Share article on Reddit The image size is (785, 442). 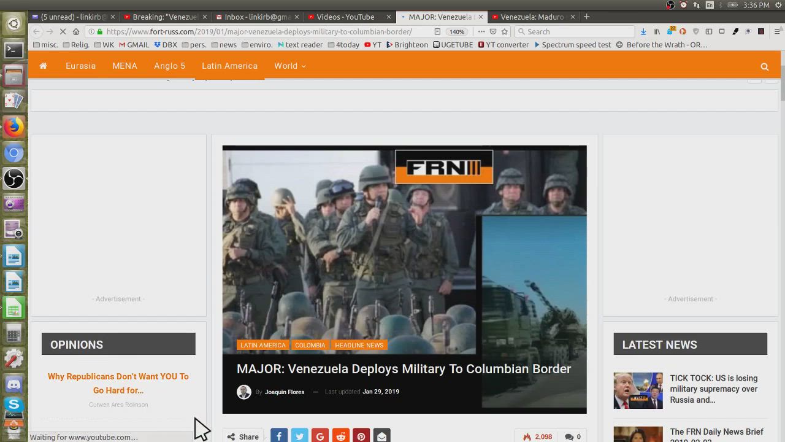pos(340,436)
